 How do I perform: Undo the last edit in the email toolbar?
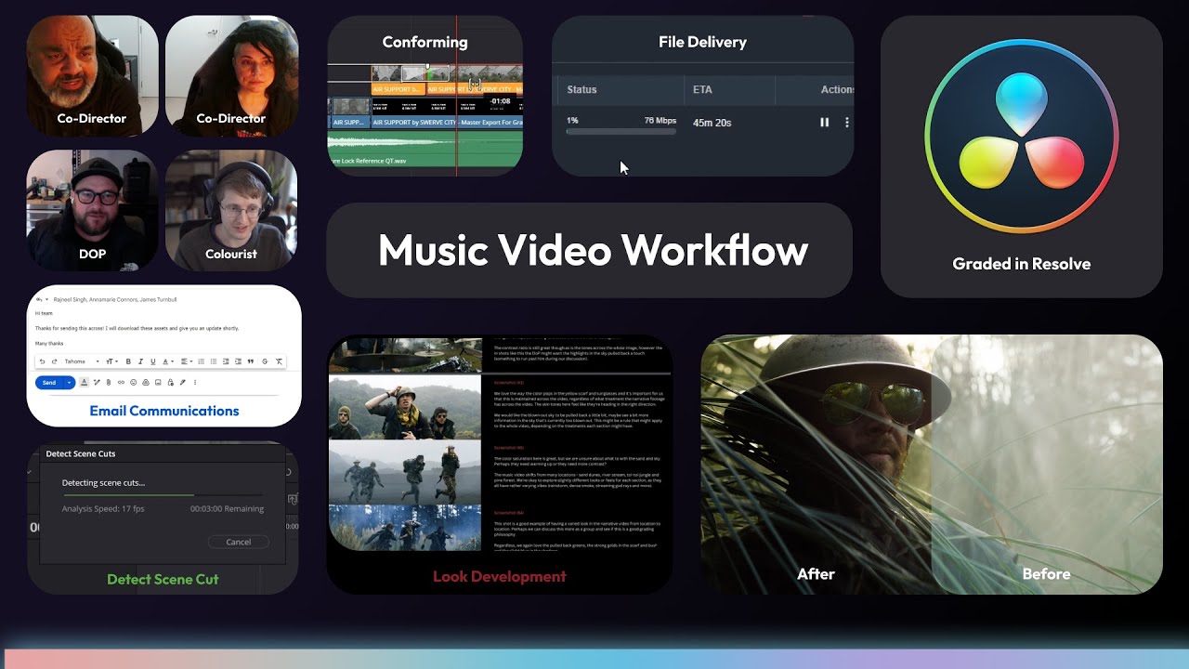[x=42, y=361]
